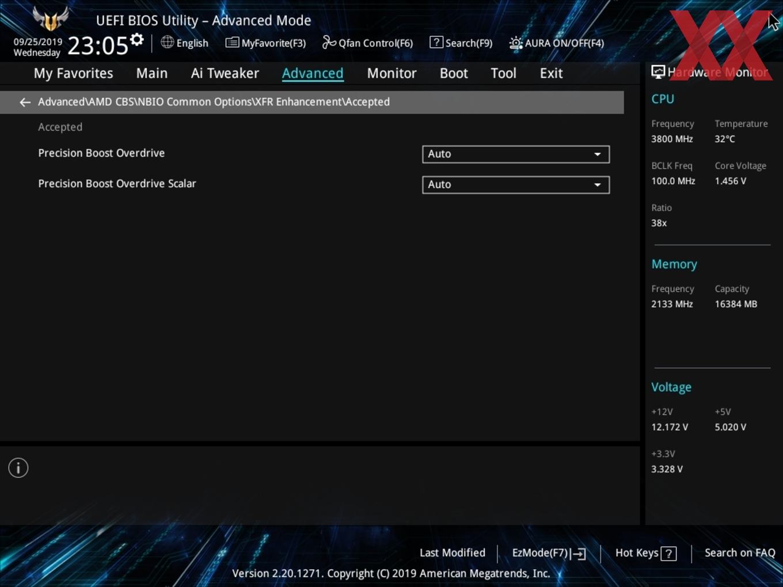Click memory frequency value 2133 MHz
Screen dimensions: 783x587
point(672,304)
